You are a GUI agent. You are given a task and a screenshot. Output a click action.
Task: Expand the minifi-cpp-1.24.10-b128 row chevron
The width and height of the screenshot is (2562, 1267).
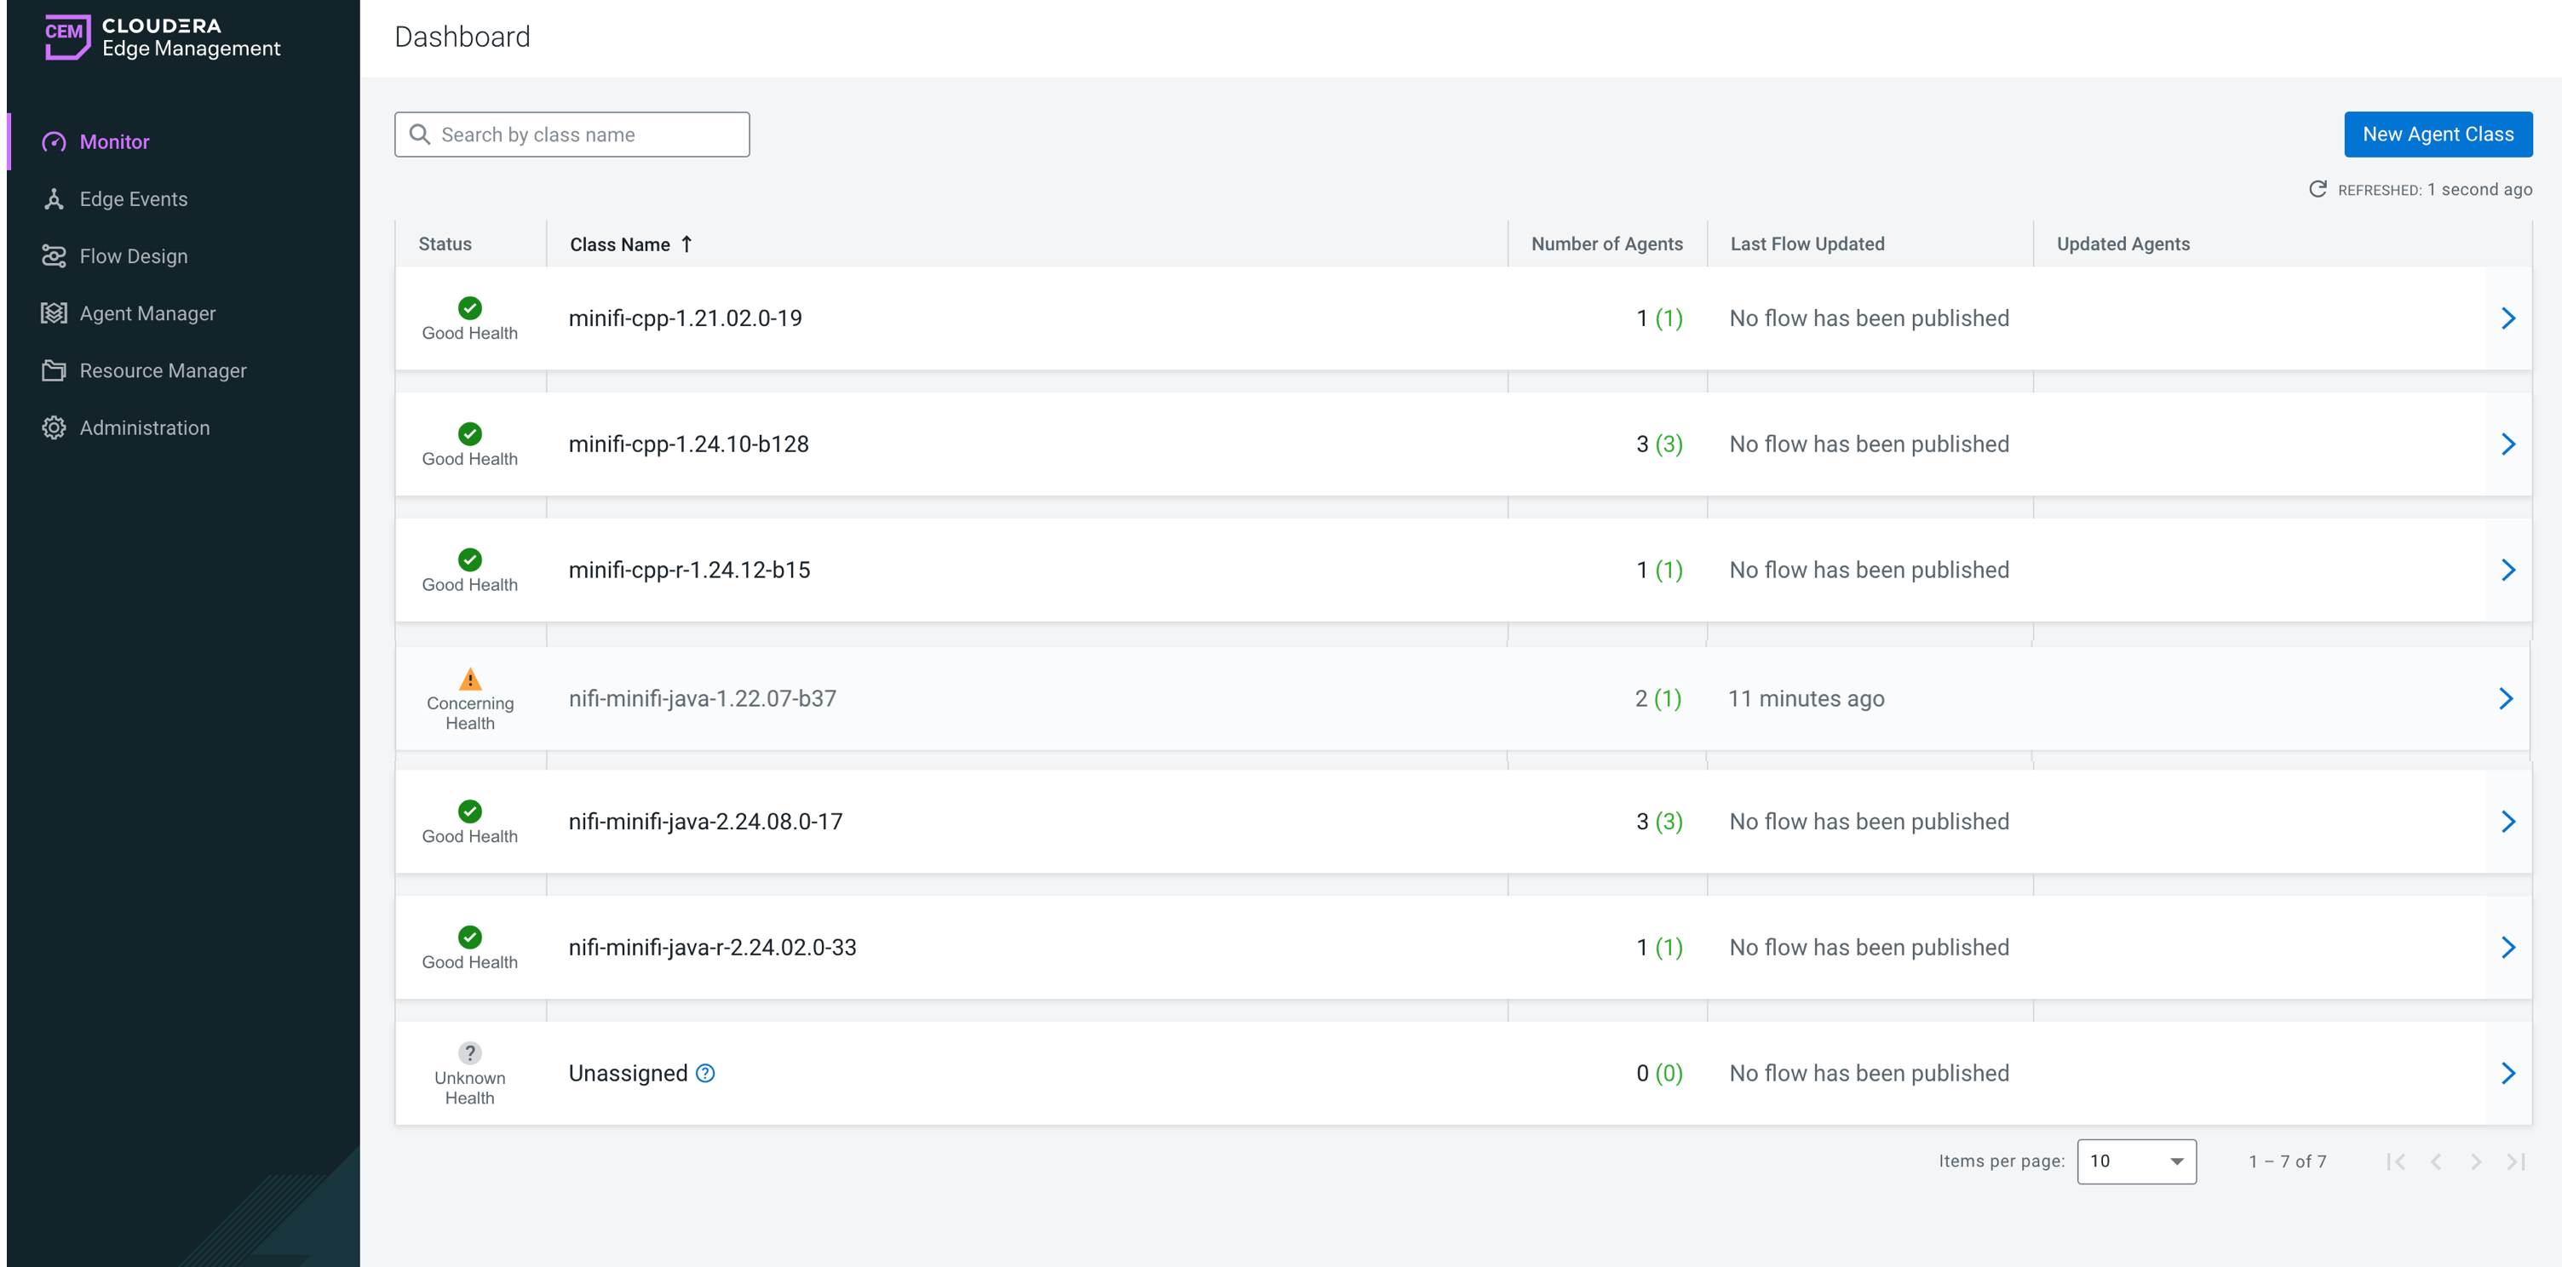(2507, 444)
